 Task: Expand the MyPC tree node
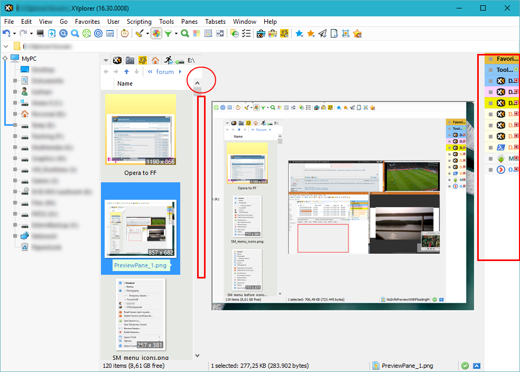click(x=5, y=59)
